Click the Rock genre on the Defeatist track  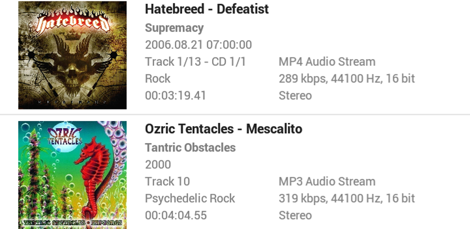pyautogui.click(x=157, y=78)
